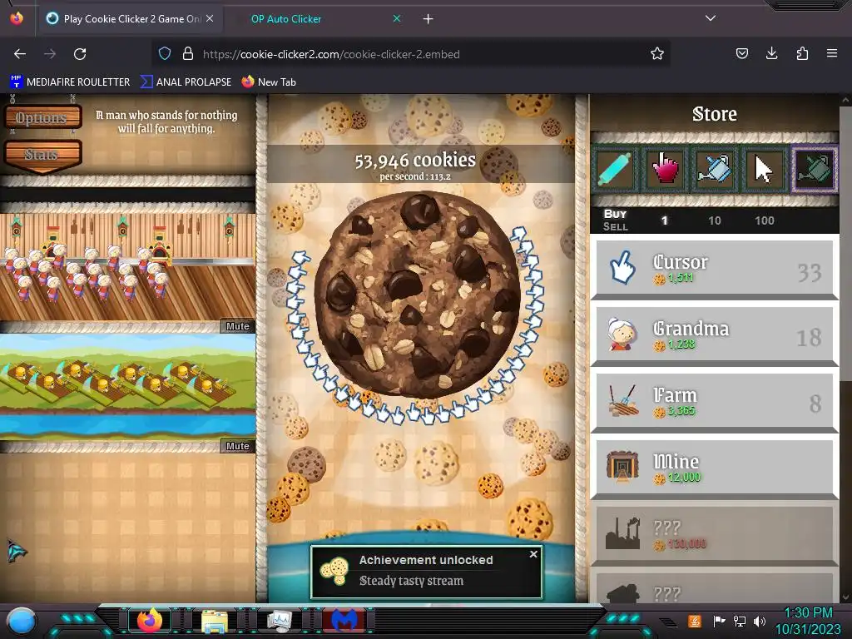Click the locked factory building 130,000

[715, 535]
